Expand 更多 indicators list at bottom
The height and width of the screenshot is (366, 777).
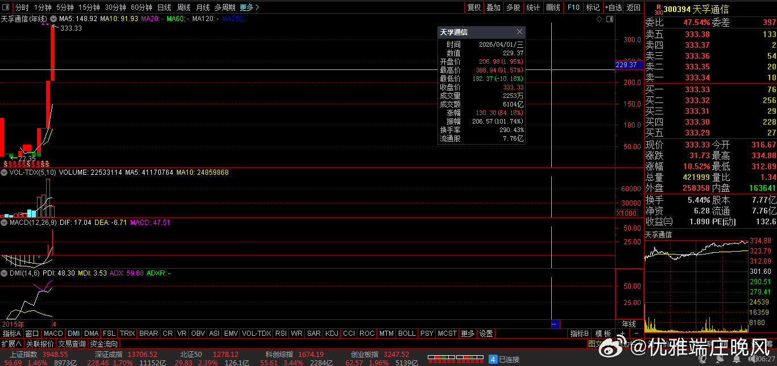(x=468, y=334)
